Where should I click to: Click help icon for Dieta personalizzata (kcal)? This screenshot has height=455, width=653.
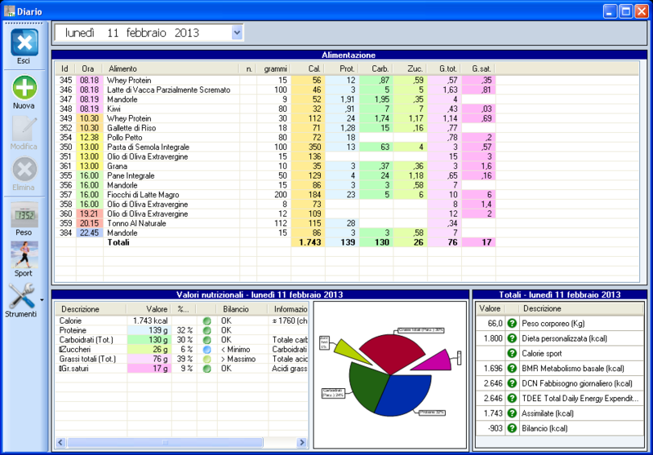pyautogui.click(x=512, y=338)
